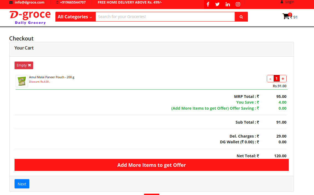This screenshot has width=314, height=195.
Task: Empty the cart with Empty button
Action: coord(24,65)
